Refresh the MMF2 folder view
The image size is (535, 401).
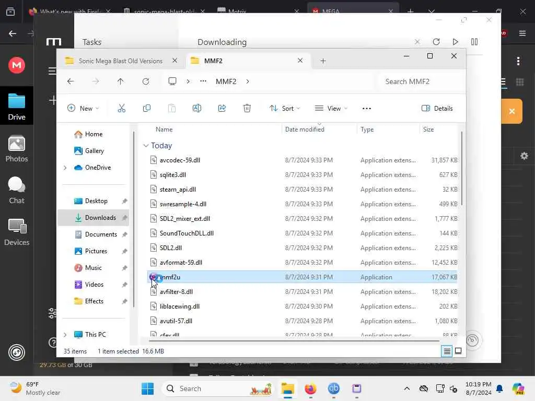[x=146, y=81]
